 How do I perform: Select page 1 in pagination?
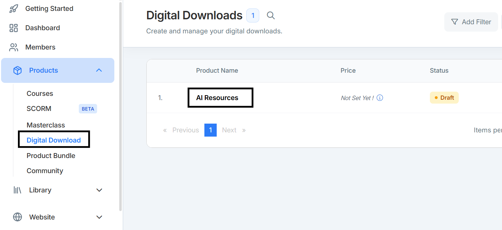click(210, 130)
